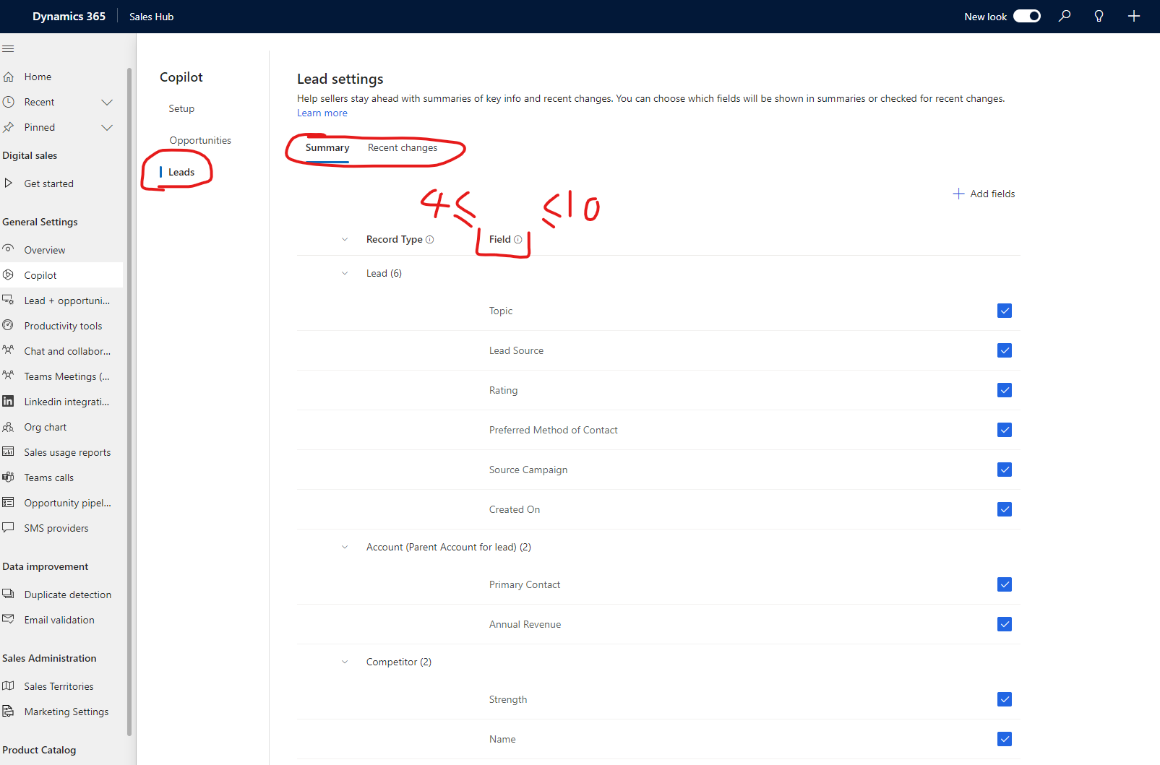This screenshot has width=1160, height=765.
Task: Click the Teams Meetings icon
Action: click(9, 376)
